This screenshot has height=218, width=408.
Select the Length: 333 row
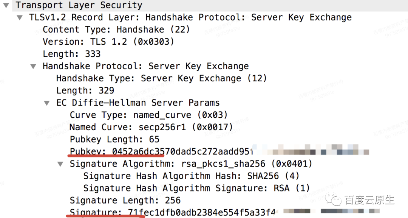click(x=71, y=54)
